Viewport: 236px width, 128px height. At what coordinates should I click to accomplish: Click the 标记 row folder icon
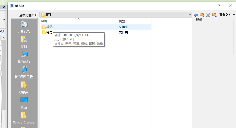[44, 27]
